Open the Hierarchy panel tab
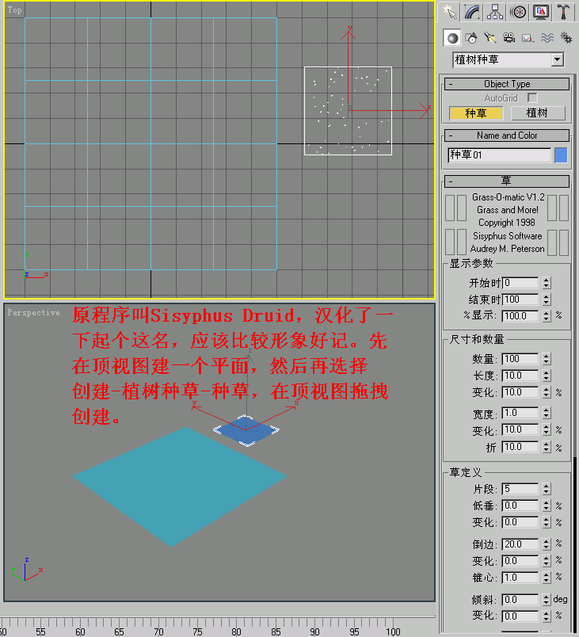579x637 pixels. click(495, 12)
